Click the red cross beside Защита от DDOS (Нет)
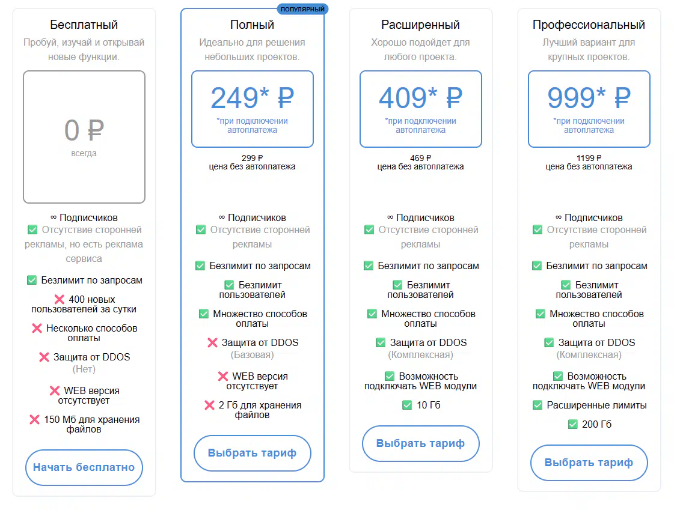This screenshot has height=510, width=680. click(x=44, y=357)
